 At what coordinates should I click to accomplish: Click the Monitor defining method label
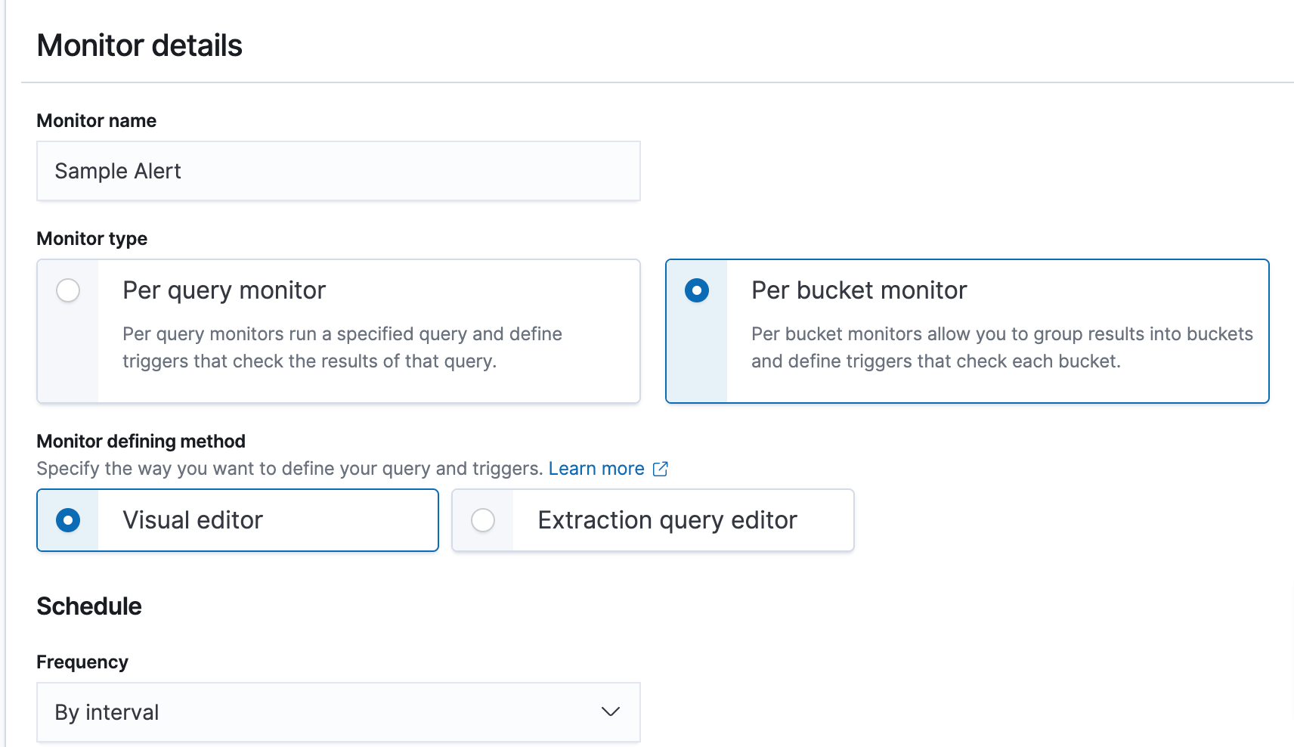(141, 441)
